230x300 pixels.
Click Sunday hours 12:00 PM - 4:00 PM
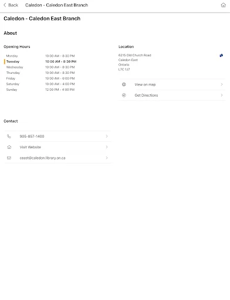click(x=60, y=90)
